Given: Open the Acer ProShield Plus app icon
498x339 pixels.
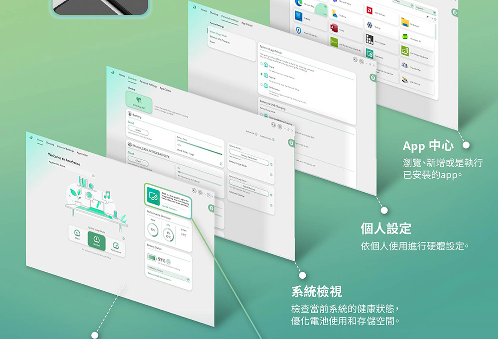Looking at the screenshot, I should point(298,30).
